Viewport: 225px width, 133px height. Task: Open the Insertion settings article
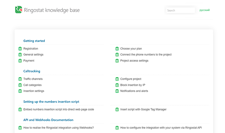point(34,91)
